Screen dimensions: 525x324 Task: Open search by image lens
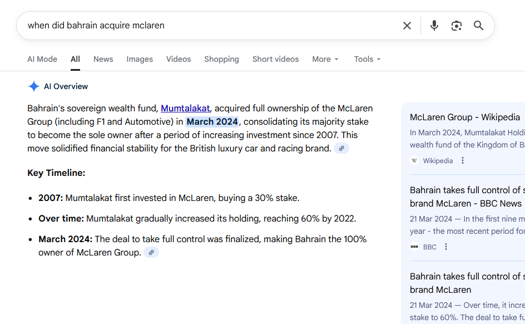coord(457,26)
